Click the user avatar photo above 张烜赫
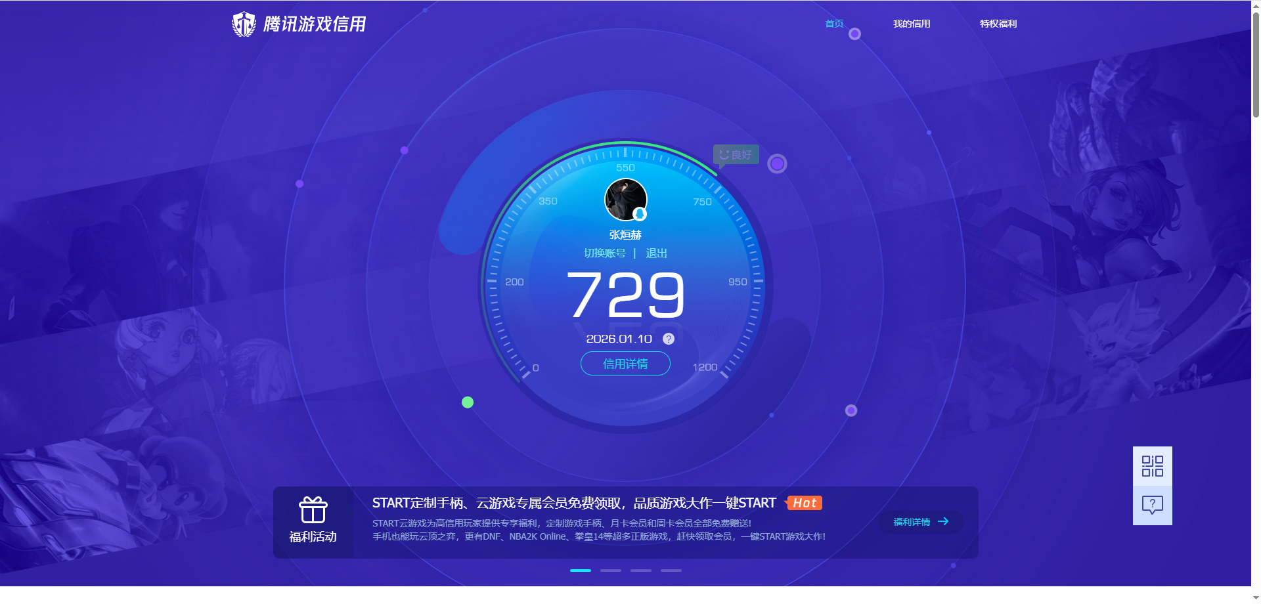 coord(625,199)
